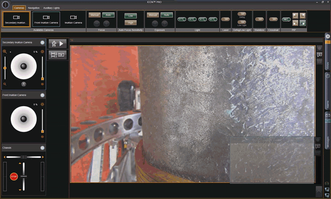331x199 pixels.
Task: Toggle the Stabilizer switch
Action: click(x=259, y=19)
